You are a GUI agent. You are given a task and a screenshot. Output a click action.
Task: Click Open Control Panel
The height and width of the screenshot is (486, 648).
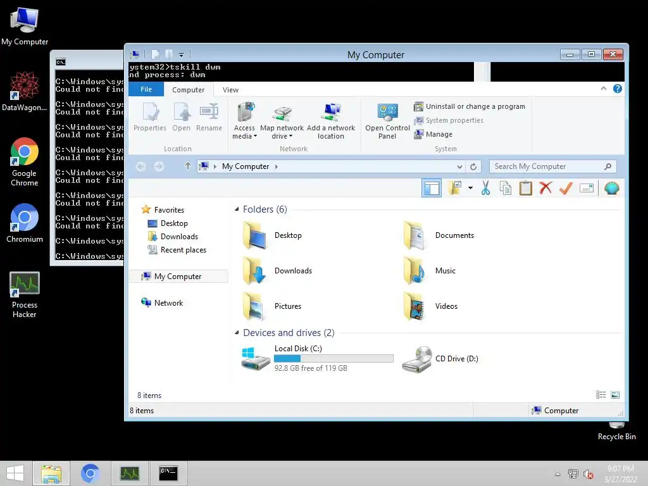coord(387,121)
